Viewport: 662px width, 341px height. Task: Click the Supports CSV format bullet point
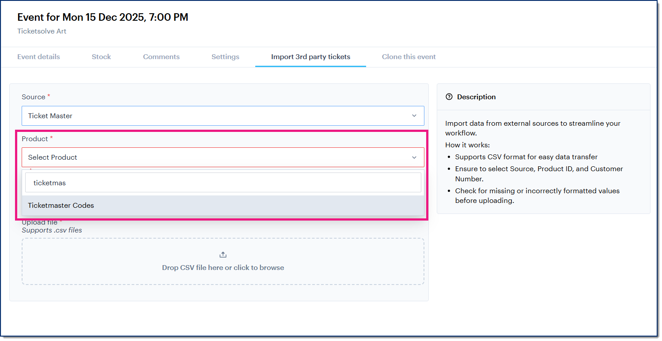pyautogui.click(x=526, y=157)
